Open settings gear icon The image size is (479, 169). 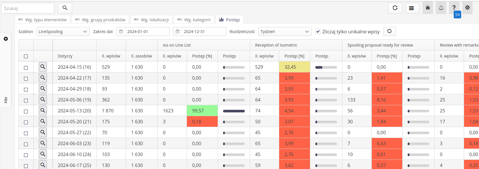pyautogui.click(x=467, y=8)
